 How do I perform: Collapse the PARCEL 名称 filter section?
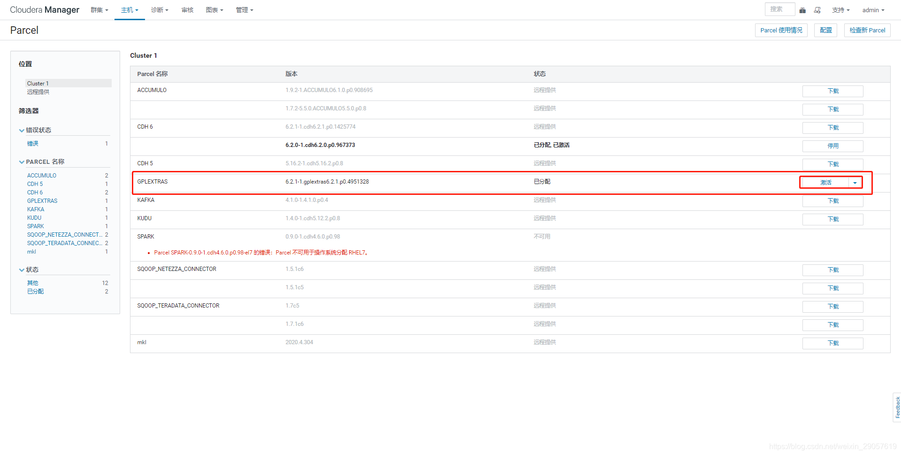coord(42,162)
